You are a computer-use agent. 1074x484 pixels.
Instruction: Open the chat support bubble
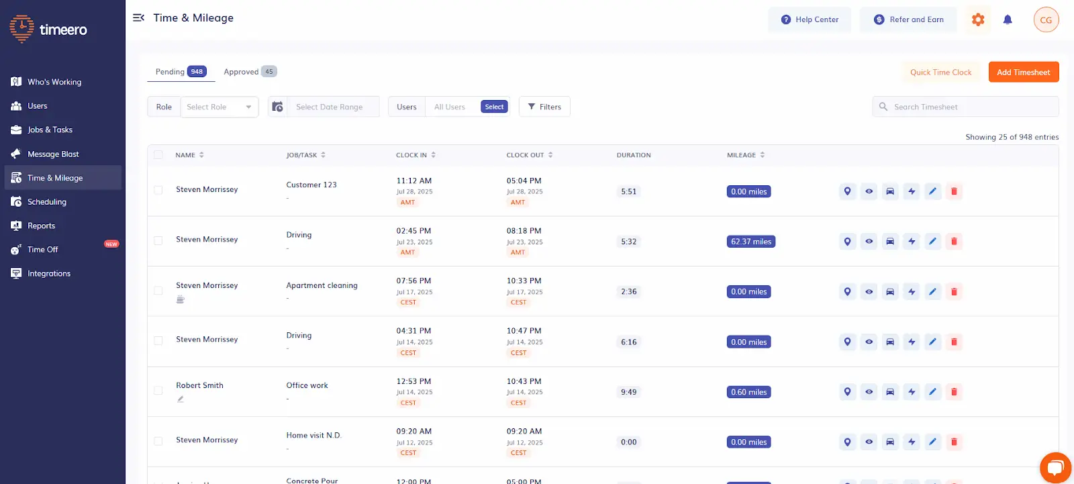click(x=1055, y=467)
